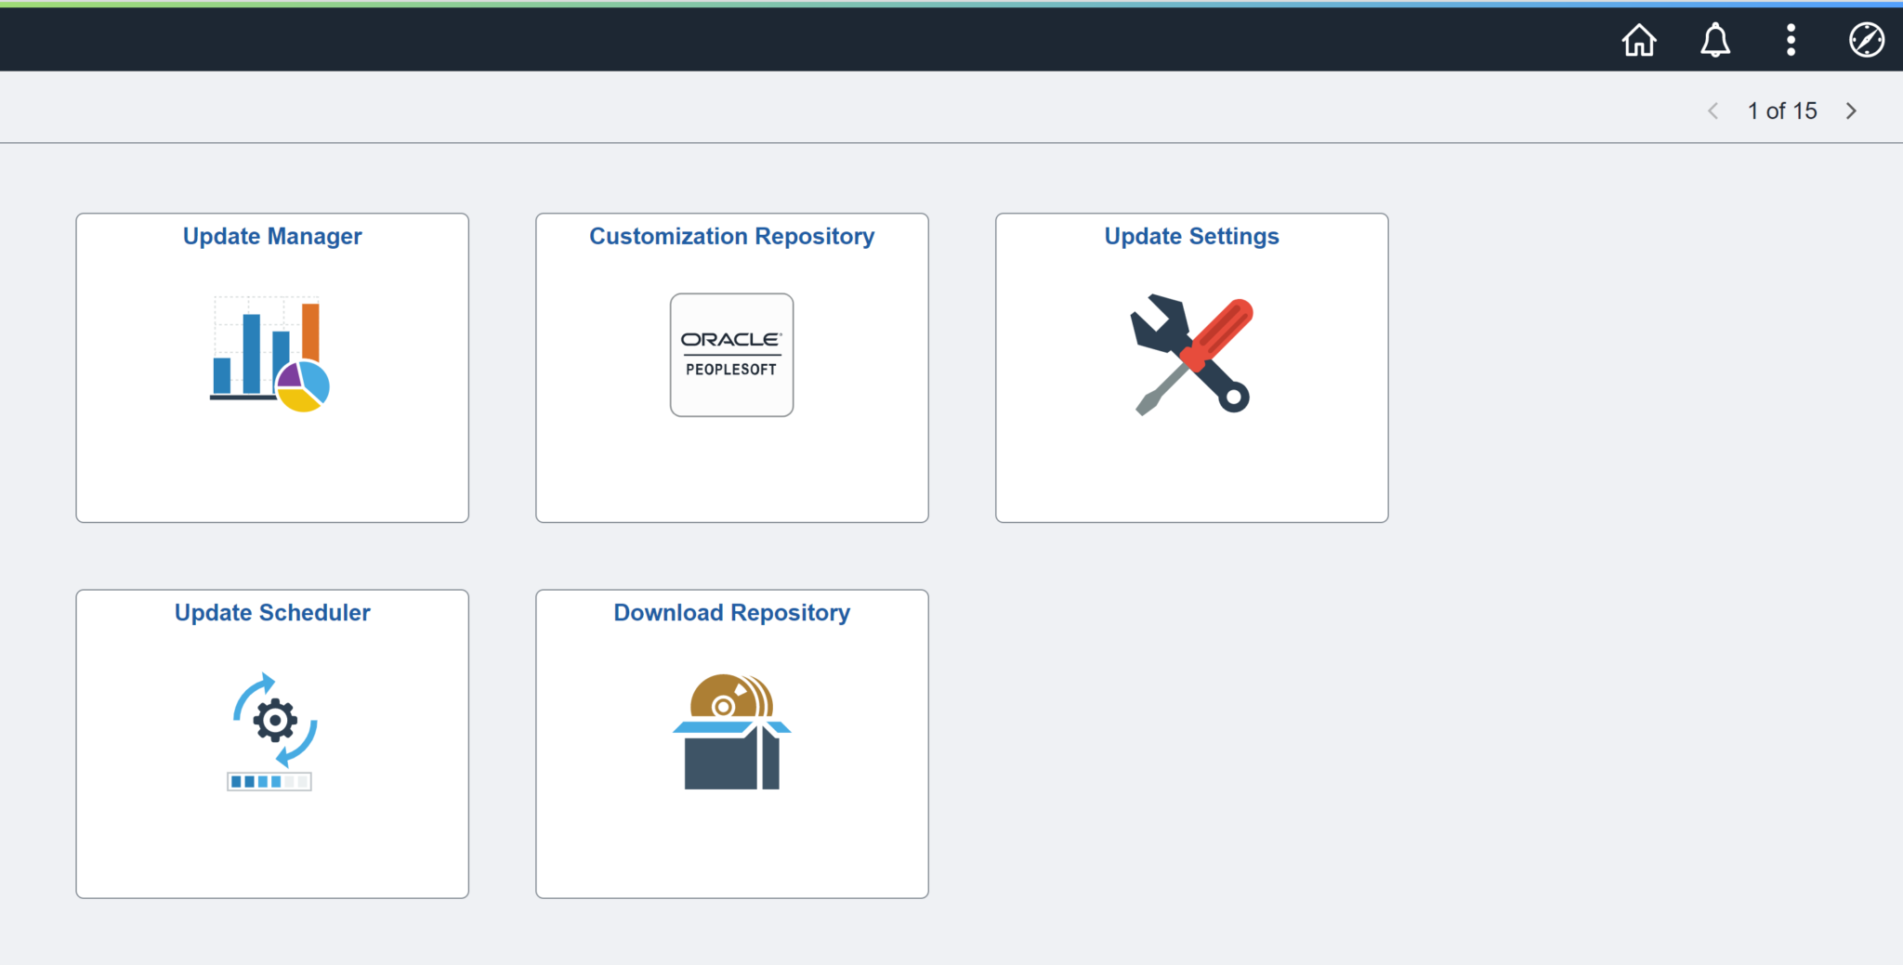
Task: Open the notifications bell
Action: point(1714,40)
